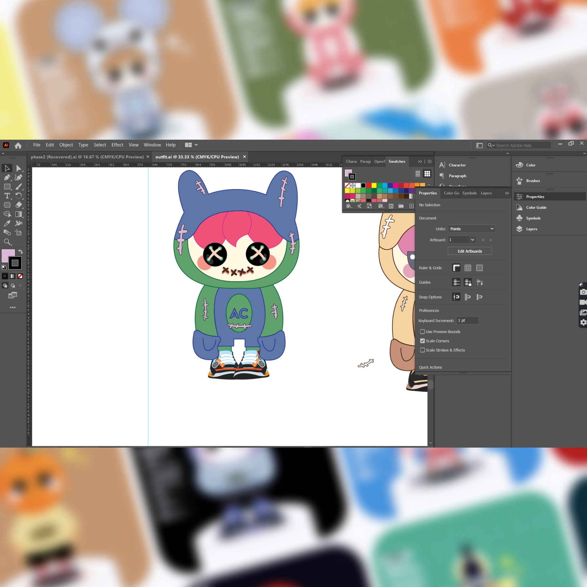Uncheck Scale Corners option

point(422,341)
